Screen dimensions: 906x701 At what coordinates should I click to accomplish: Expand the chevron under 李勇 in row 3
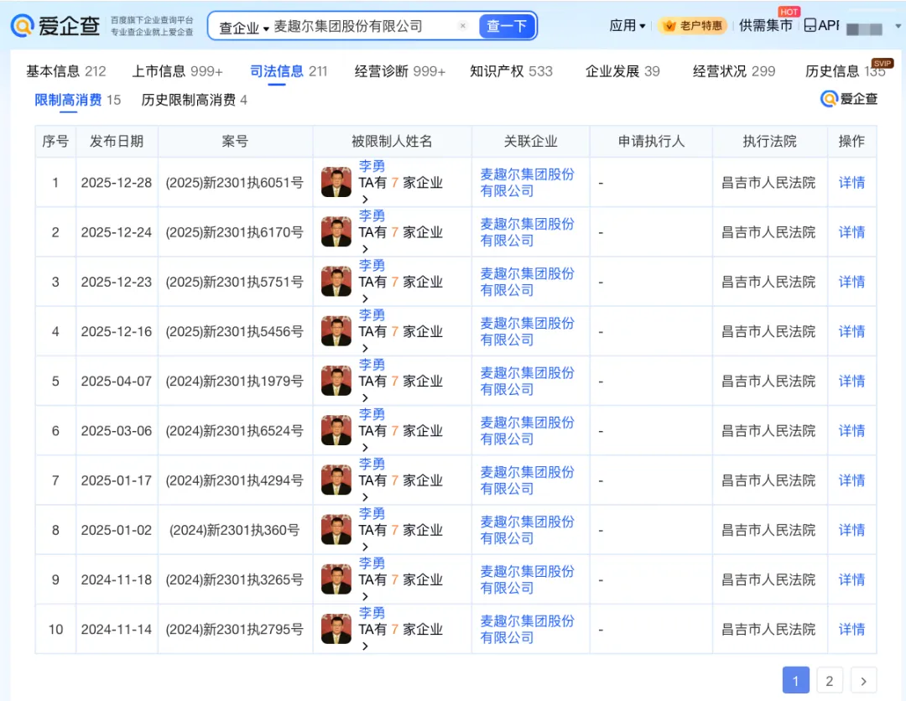click(x=365, y=299)
